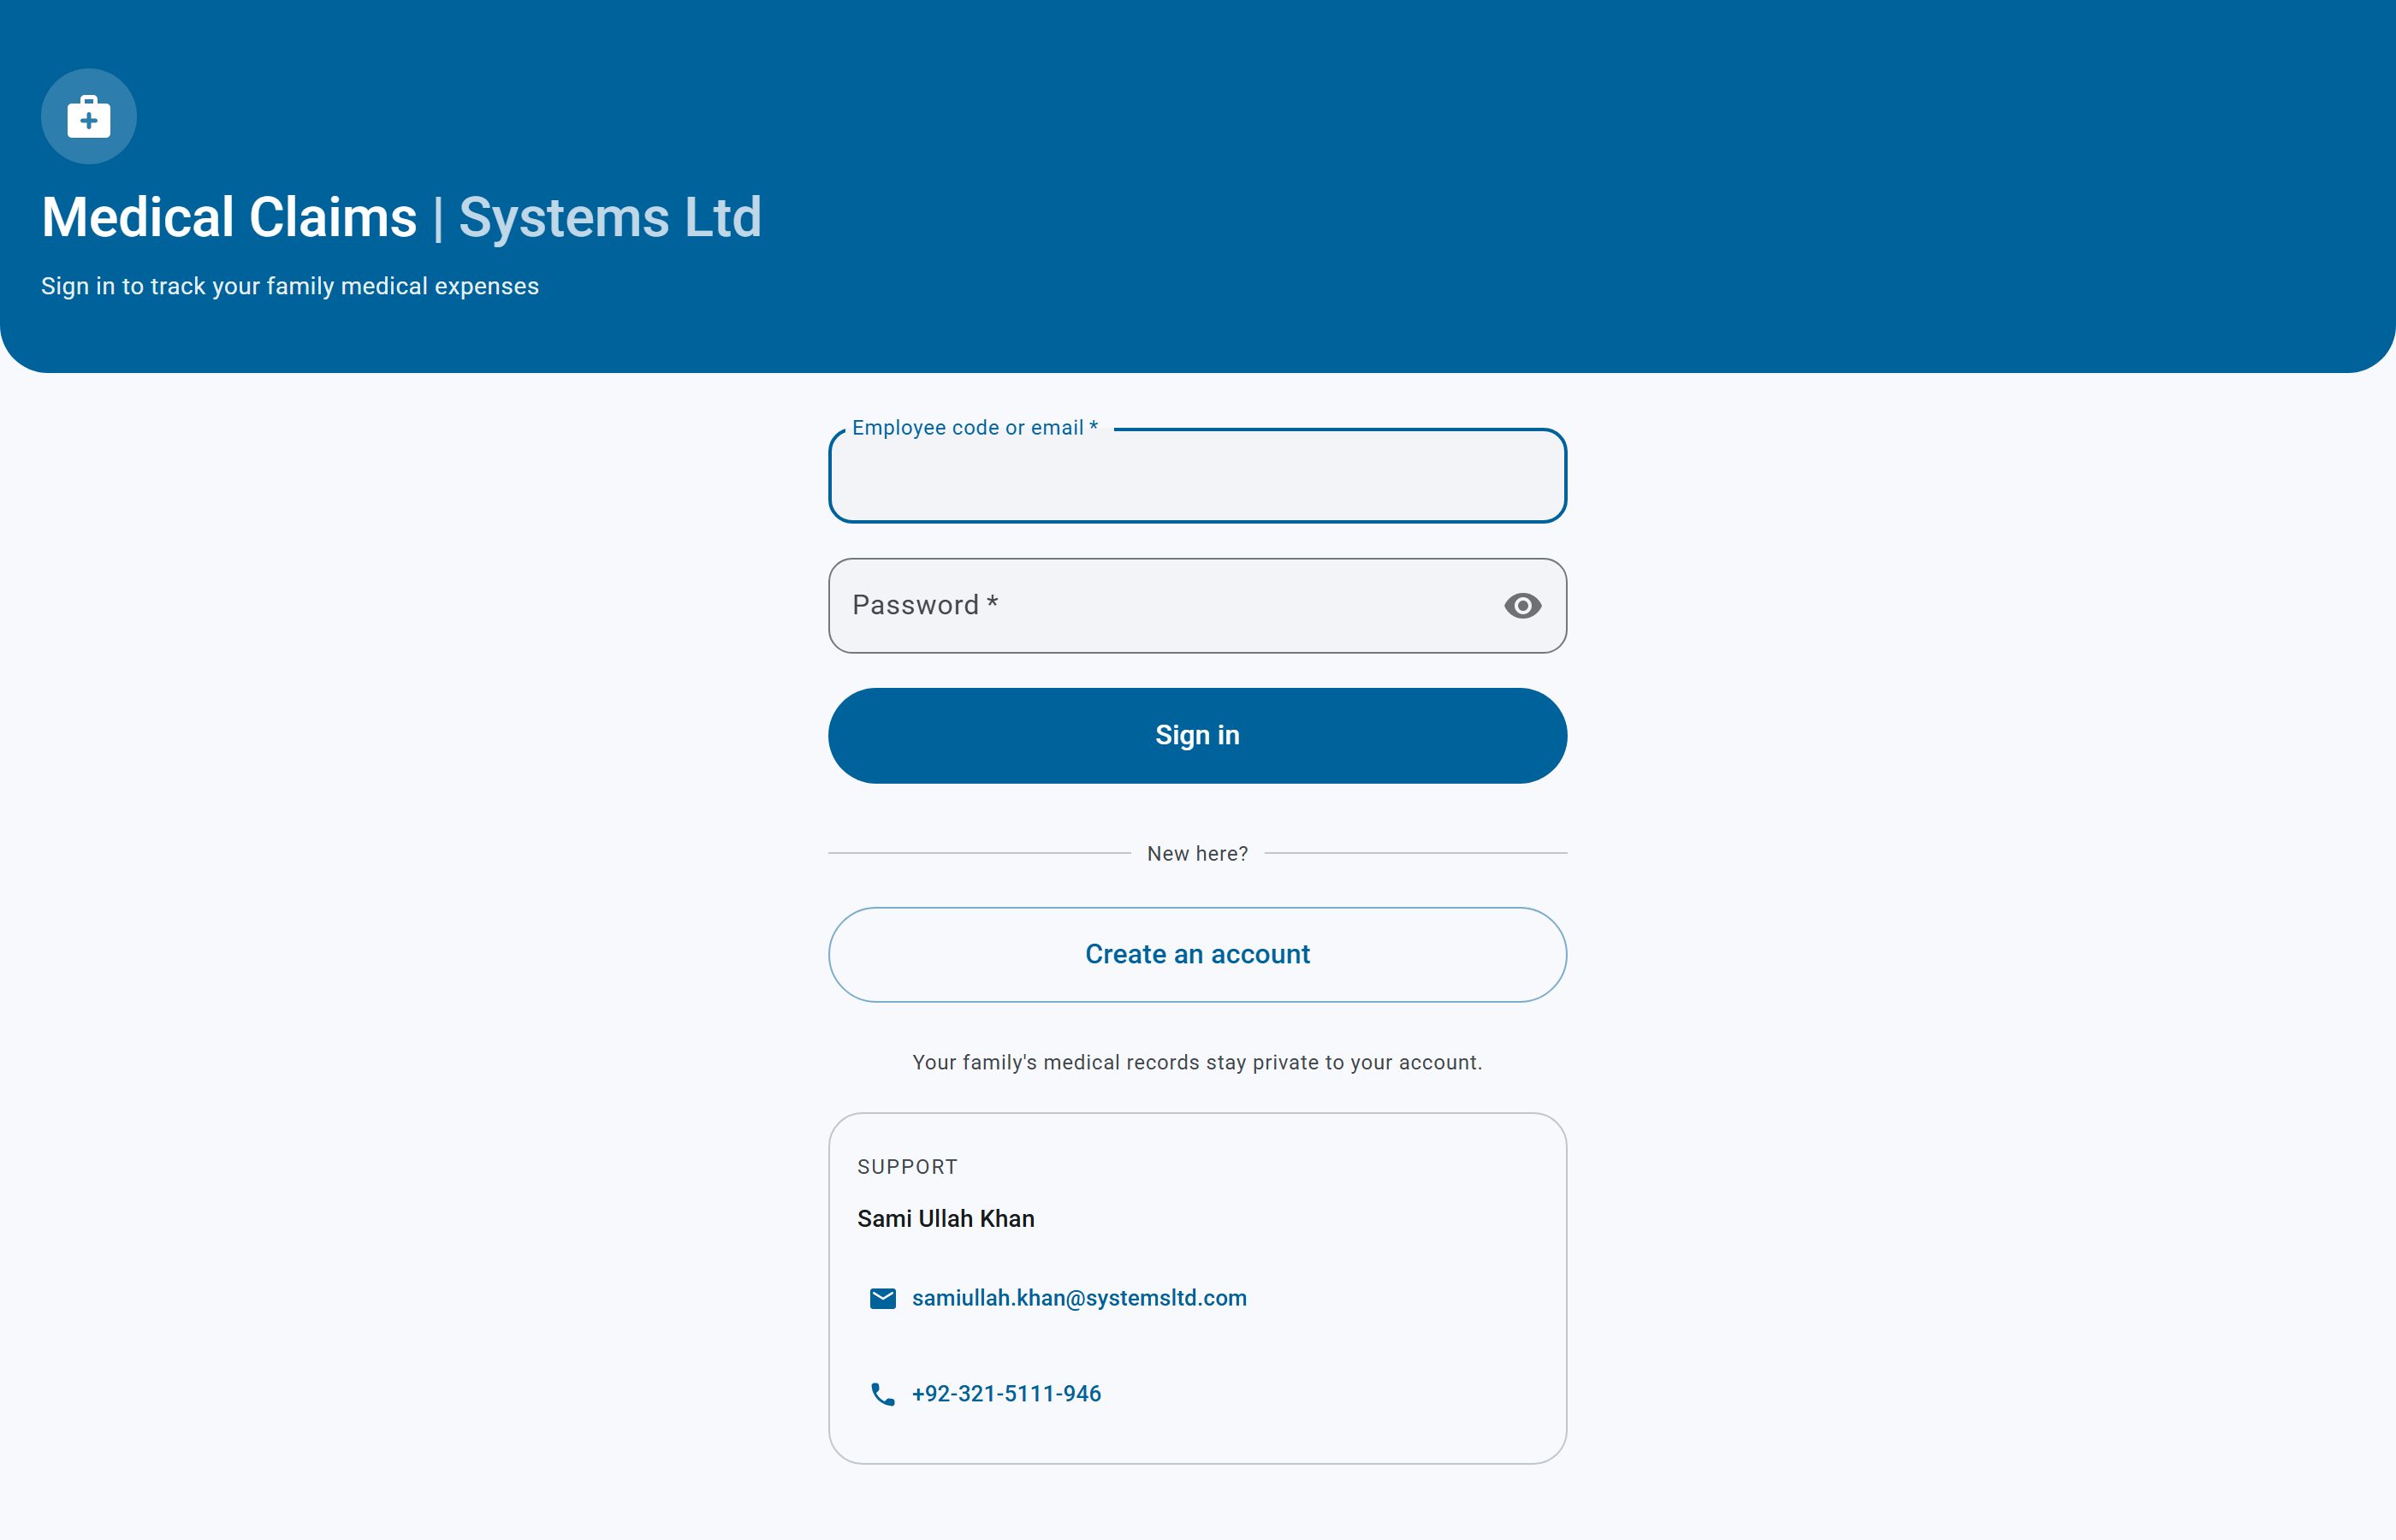Click the envelope icon in Support card
2396x1540 pixels.
tap(883, 1299)
